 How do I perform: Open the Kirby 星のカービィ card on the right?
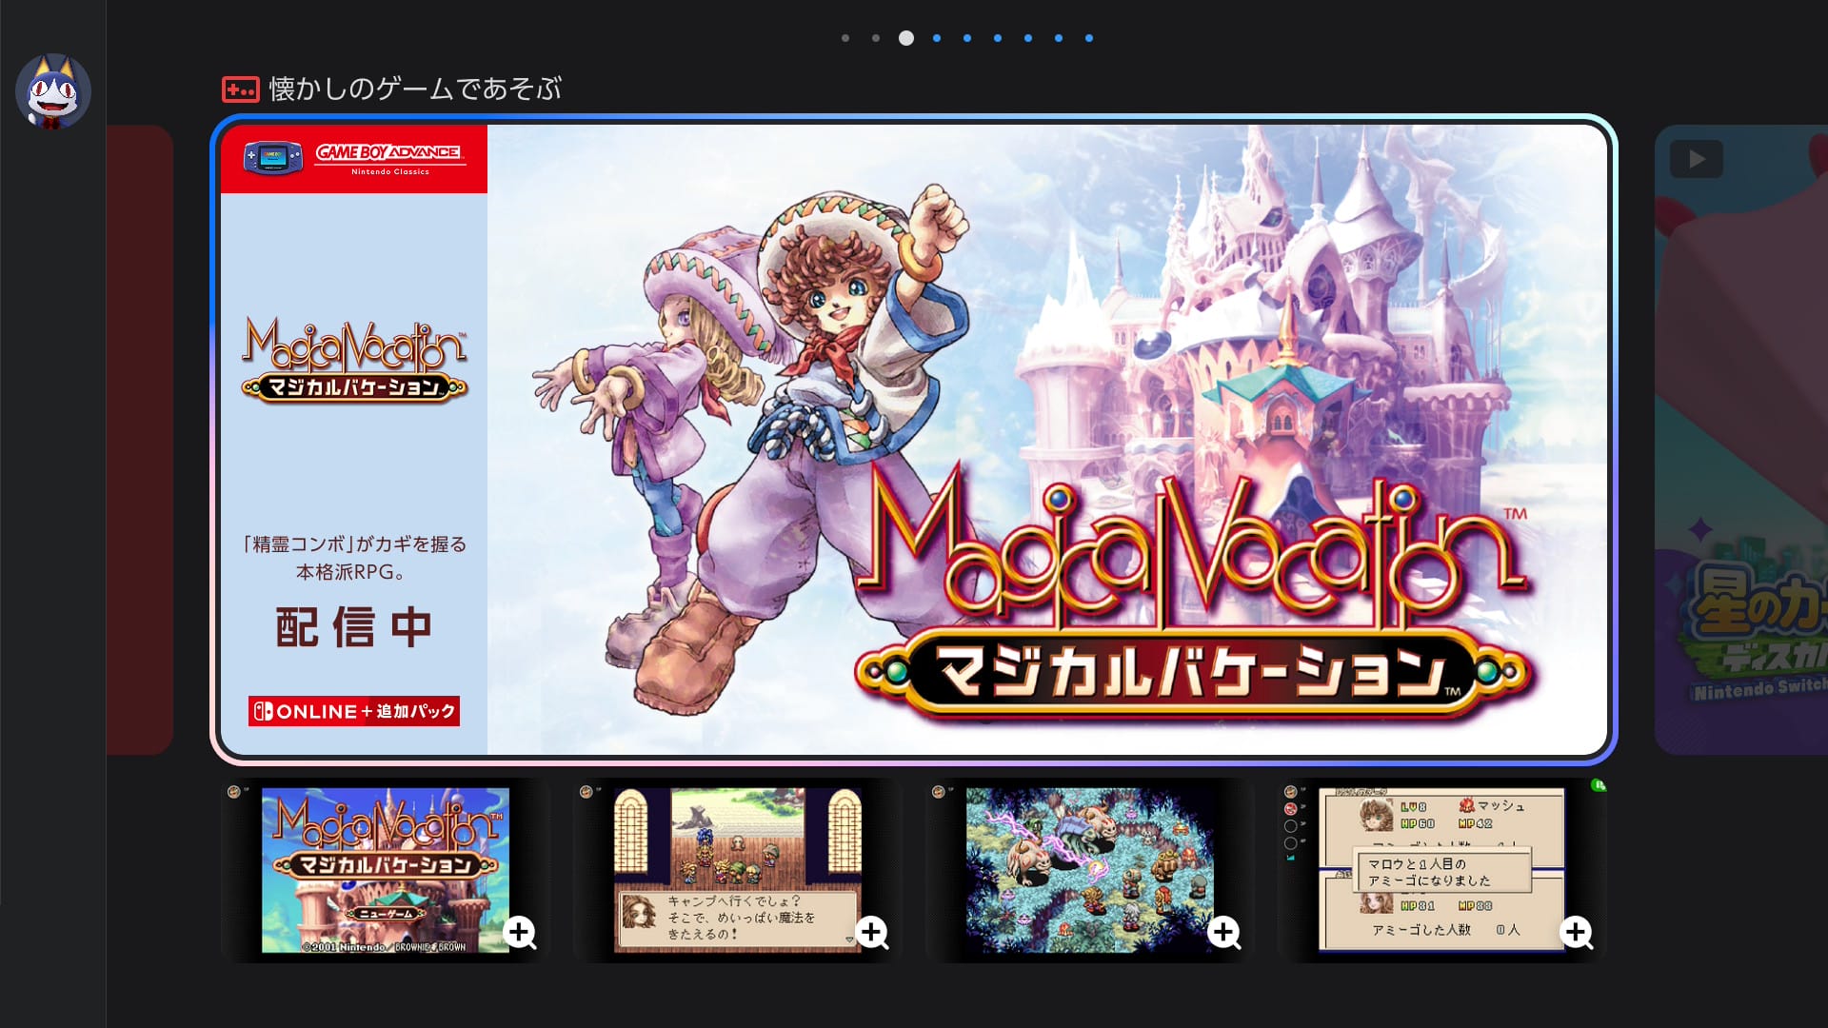point(1741,440)
